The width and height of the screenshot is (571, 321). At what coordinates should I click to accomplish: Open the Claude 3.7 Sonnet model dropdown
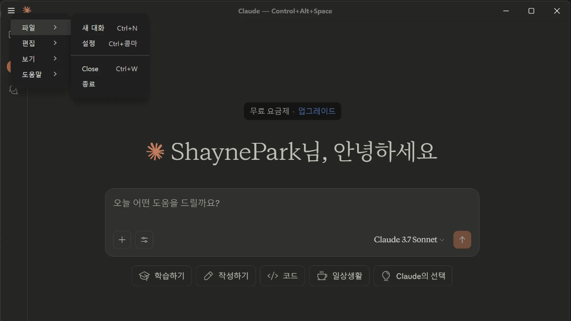409,240
